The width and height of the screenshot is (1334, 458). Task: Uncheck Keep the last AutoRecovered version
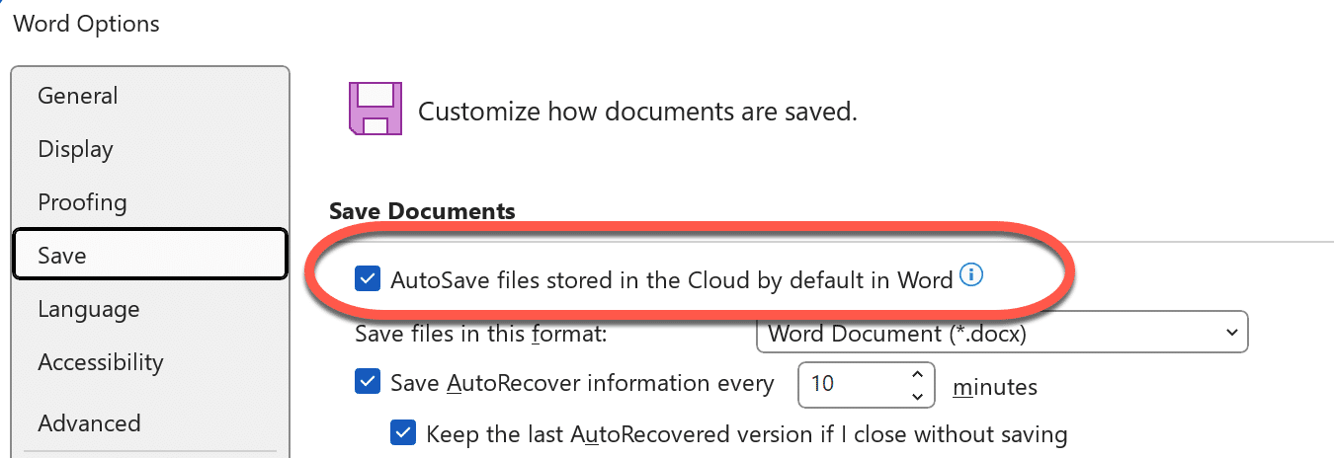(403, 433)
